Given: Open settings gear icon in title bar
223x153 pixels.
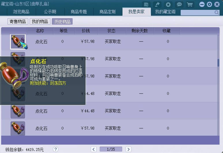Looking at the screenshot, I should 209,4.
